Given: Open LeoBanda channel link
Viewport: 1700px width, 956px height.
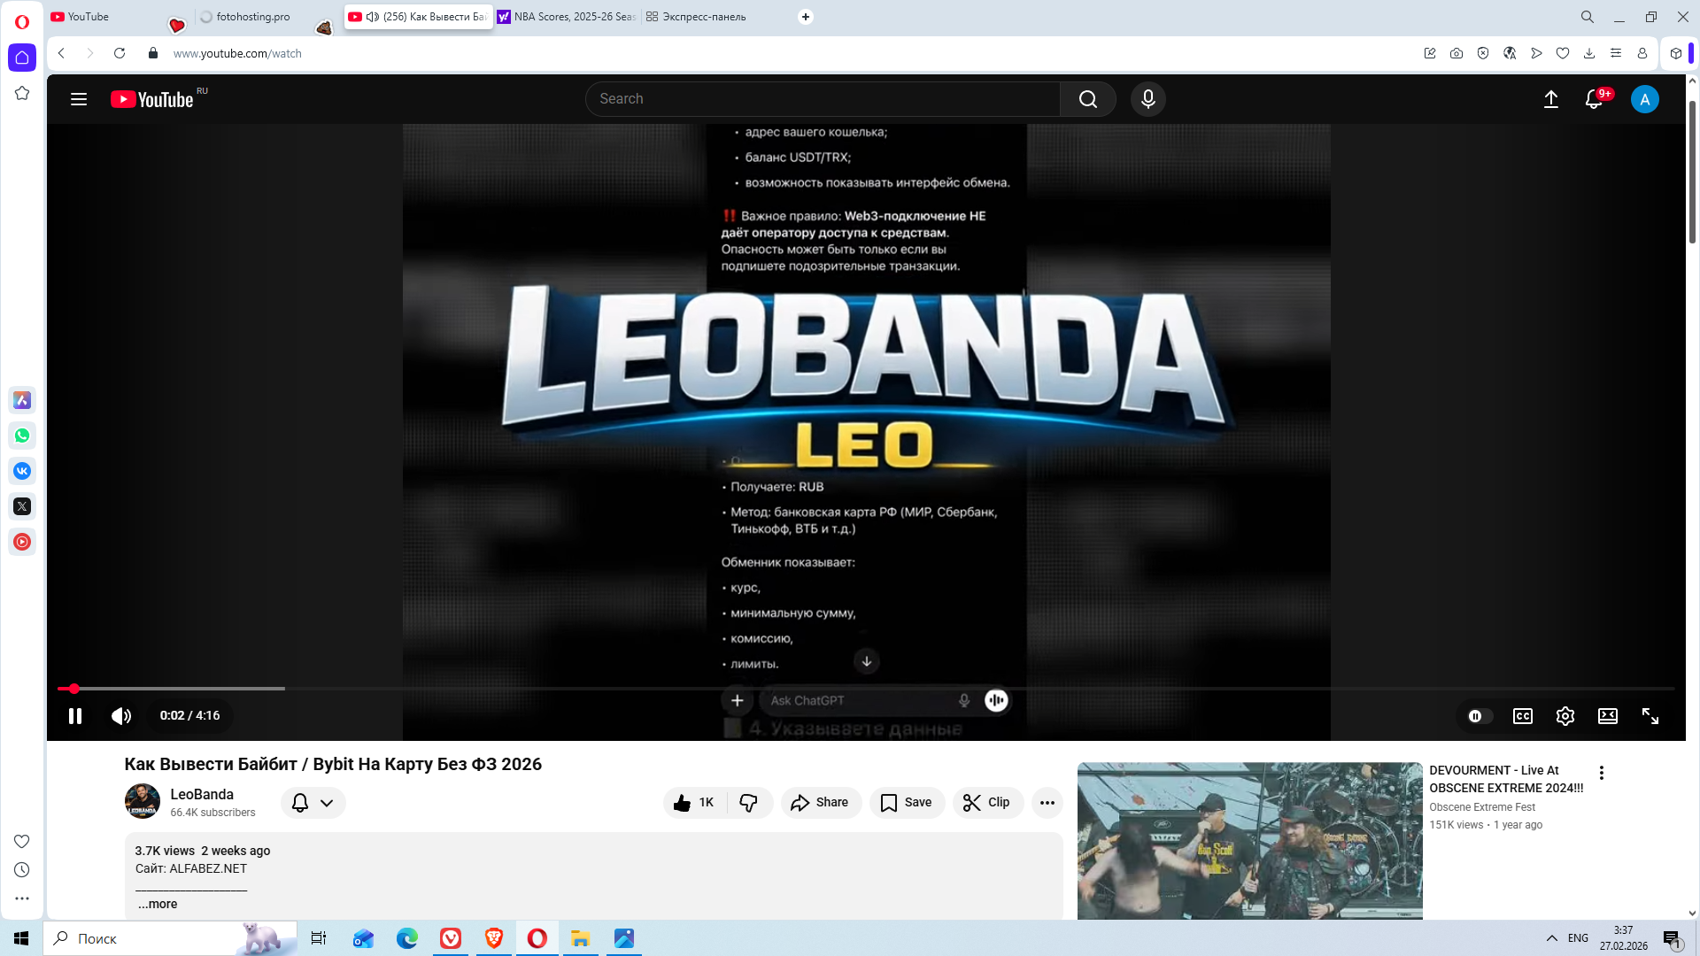Looking at the screenshot, I should coord(202,794).
